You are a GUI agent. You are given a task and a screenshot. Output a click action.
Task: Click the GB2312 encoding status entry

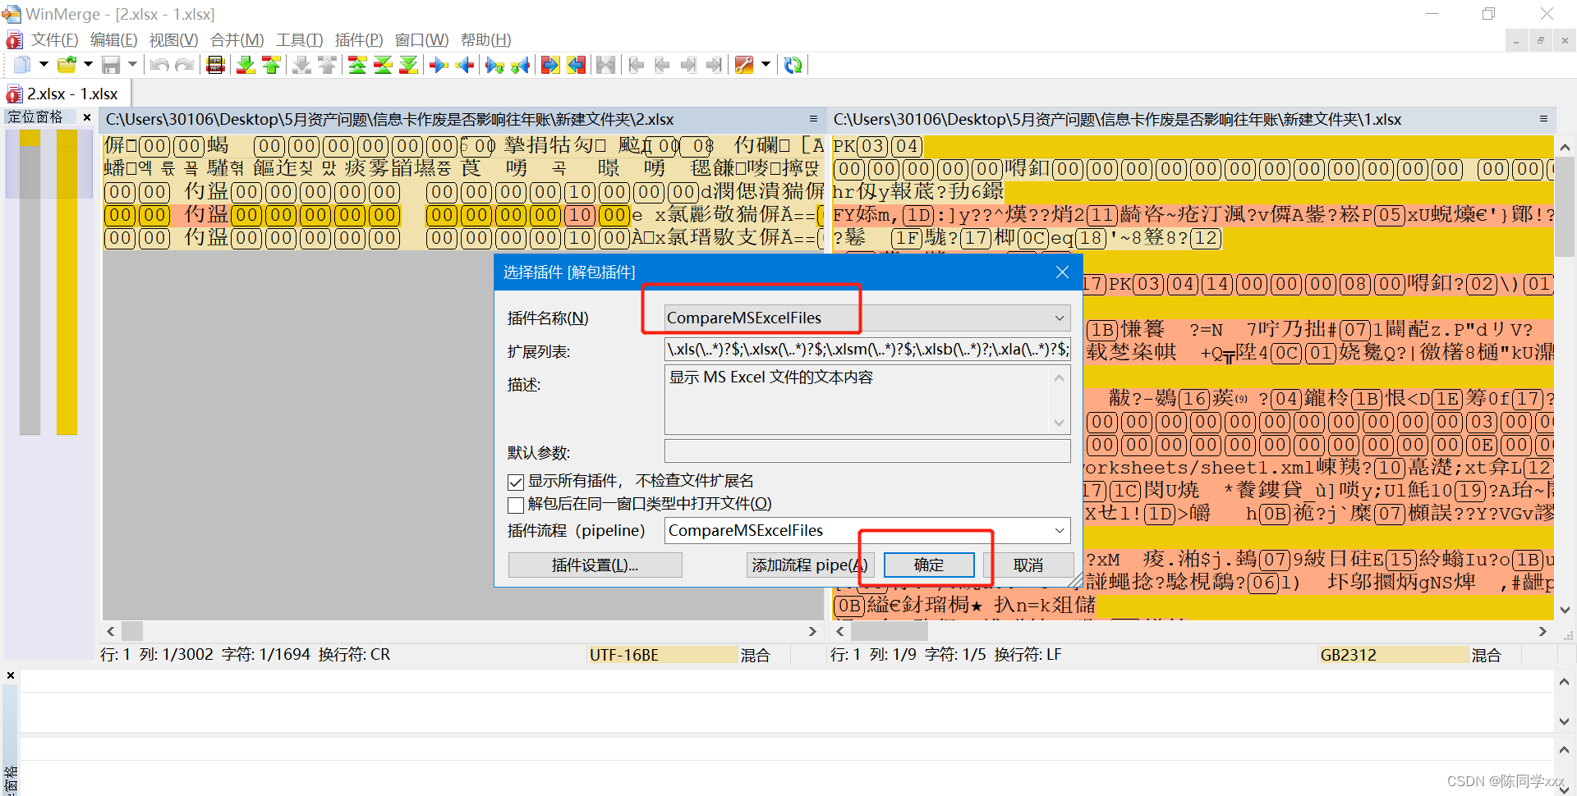pos(1393,655)
